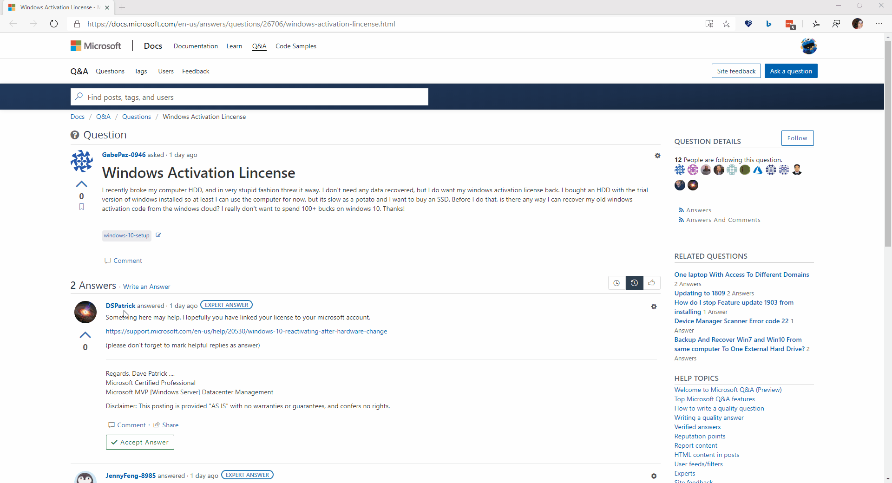Click the Microsoft logo
The width and height of the screenshot is (892, 483).
(x=96, y=46)
